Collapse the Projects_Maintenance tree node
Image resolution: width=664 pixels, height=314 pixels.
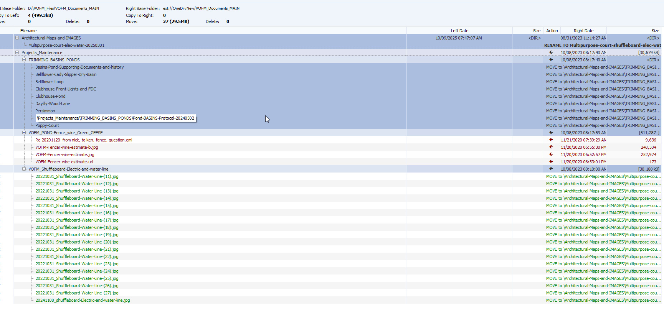click(x=17, y=53)
